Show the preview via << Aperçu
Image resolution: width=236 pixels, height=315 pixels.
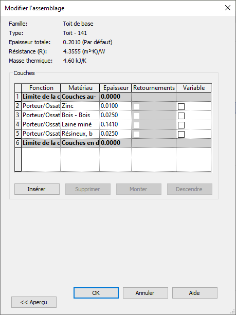click(x=34, y=302)
